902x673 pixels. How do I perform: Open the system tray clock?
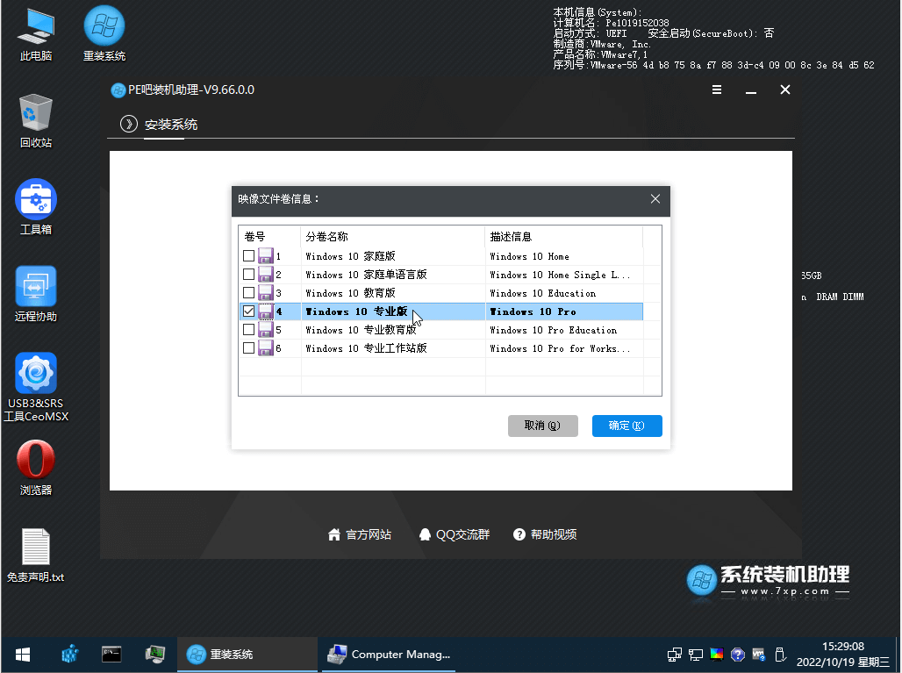pos(842,655)
